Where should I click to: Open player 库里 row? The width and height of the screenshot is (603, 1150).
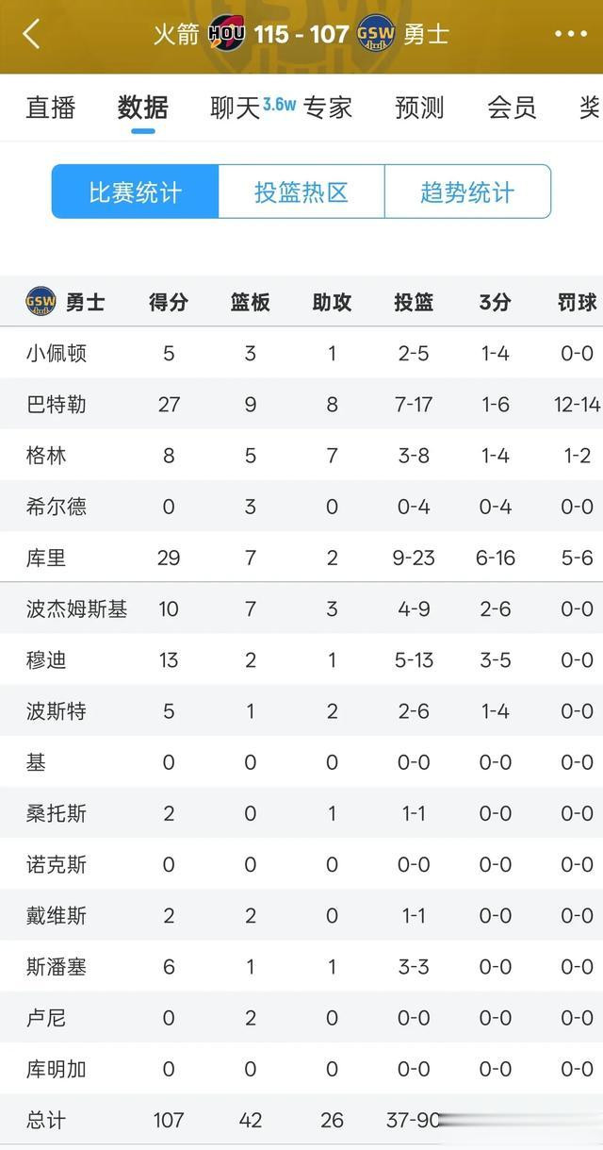[x=301, y=558]
